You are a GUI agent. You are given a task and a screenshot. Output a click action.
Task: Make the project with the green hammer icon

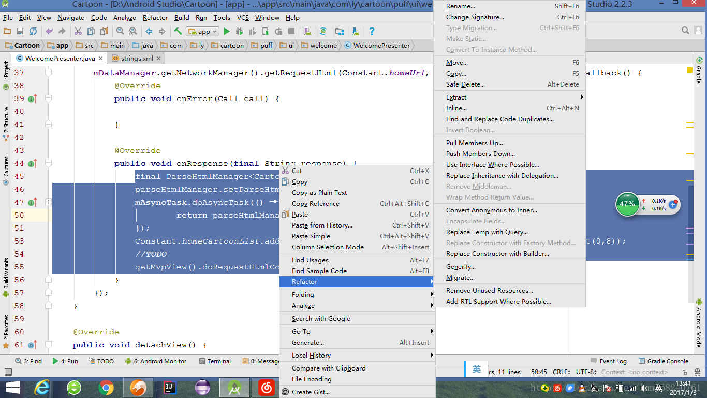click(178, 31)
